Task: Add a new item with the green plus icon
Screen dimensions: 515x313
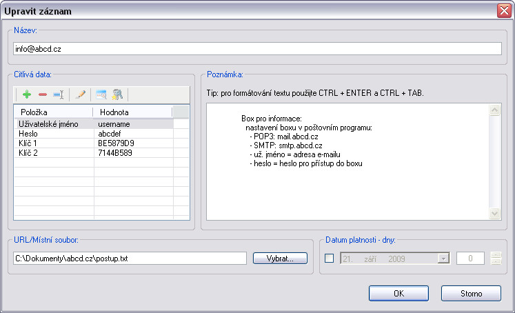Action: [27, 94]
